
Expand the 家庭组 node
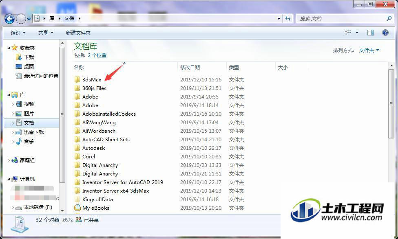click(x=9, y=160)
